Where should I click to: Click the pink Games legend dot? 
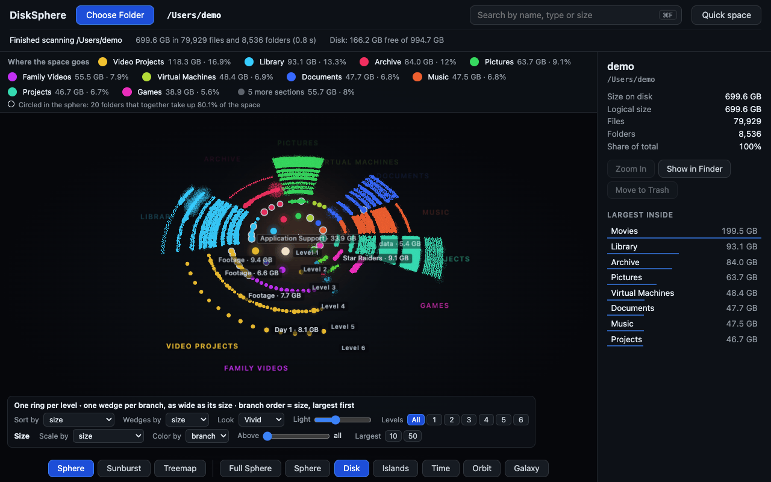tap(127, 92)
